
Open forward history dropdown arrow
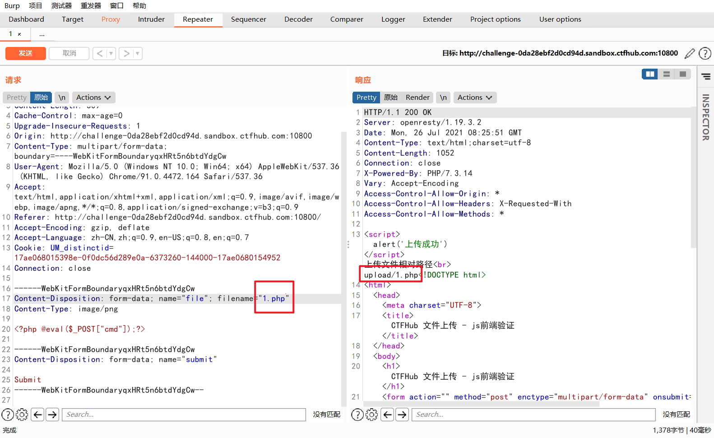138,53
